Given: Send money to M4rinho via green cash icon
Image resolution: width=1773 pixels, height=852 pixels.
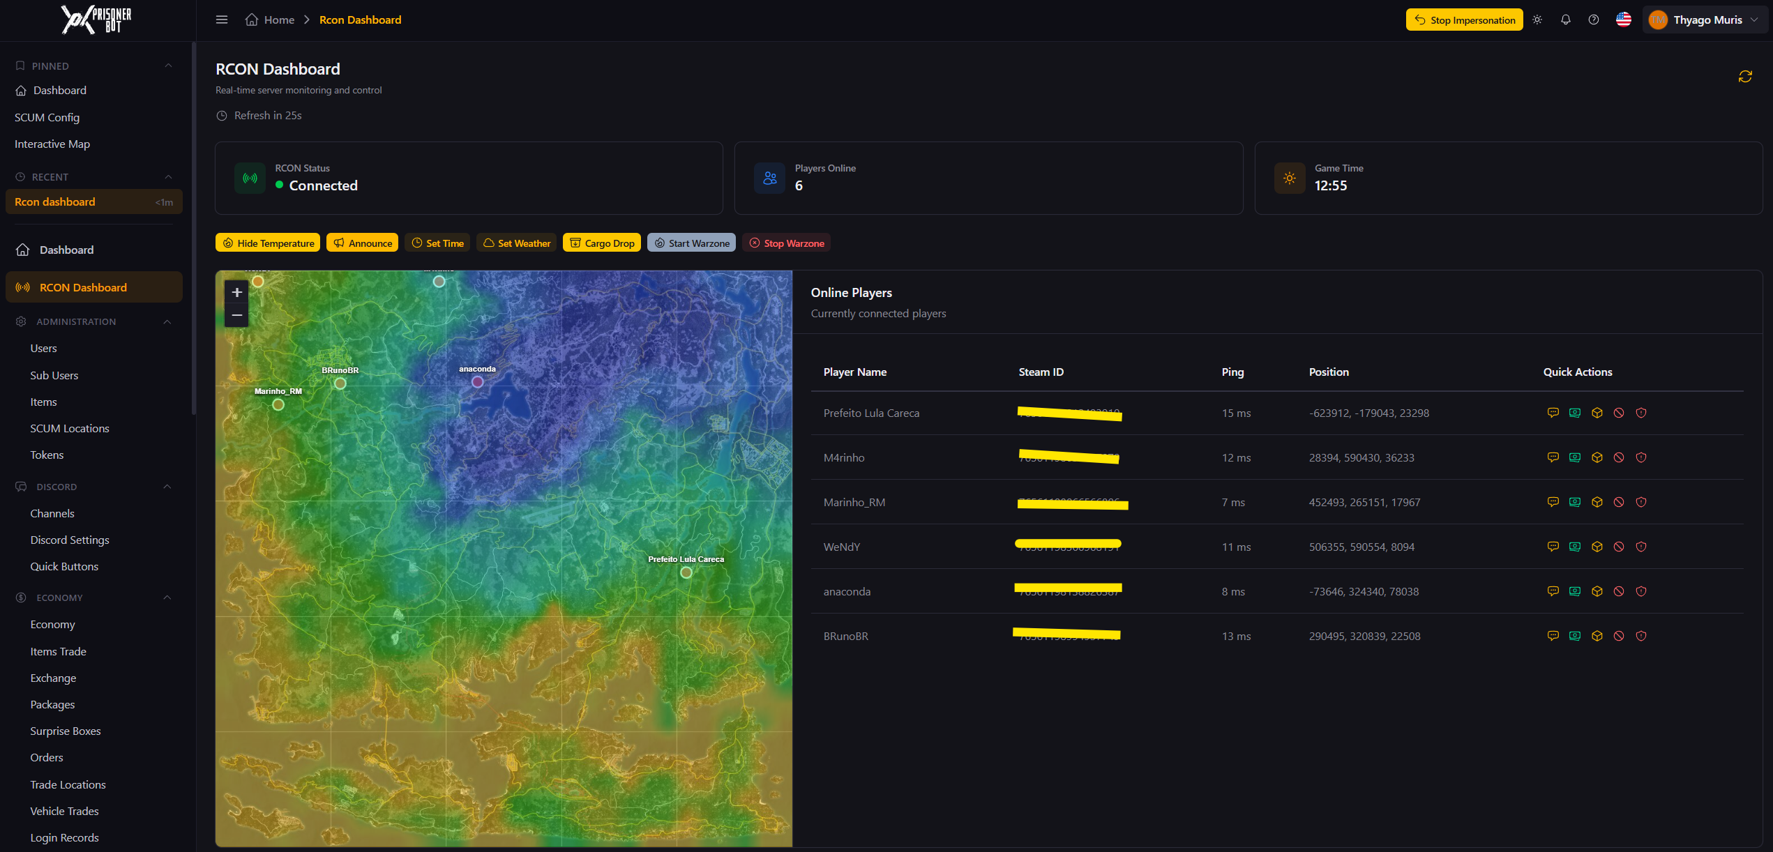Looking at the screenshot, I should pos(1574,457).
